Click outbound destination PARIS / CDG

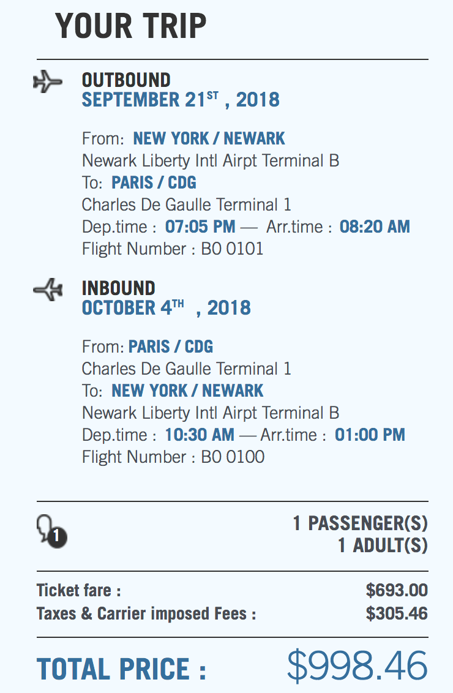click(x=154, y=182)
